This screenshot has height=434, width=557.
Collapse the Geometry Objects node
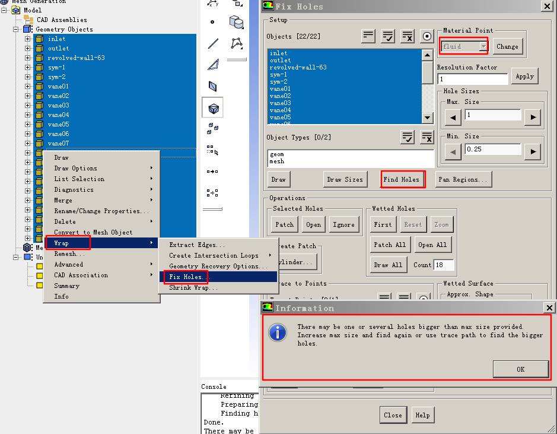(15, 29)
